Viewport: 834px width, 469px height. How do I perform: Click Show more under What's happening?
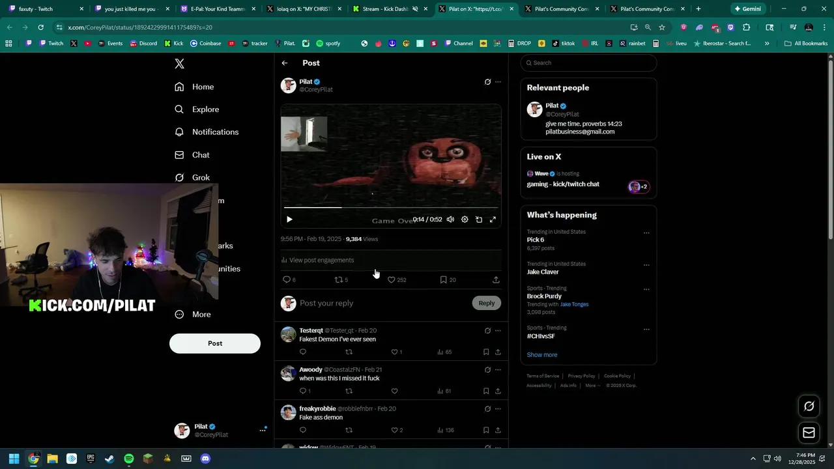click(542, 355)
